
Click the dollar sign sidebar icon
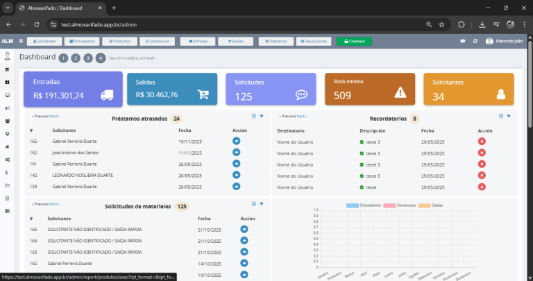7,171
